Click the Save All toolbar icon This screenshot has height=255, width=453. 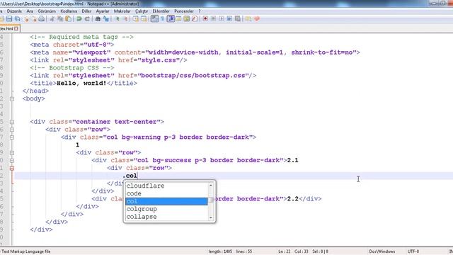tap(17, 19)
